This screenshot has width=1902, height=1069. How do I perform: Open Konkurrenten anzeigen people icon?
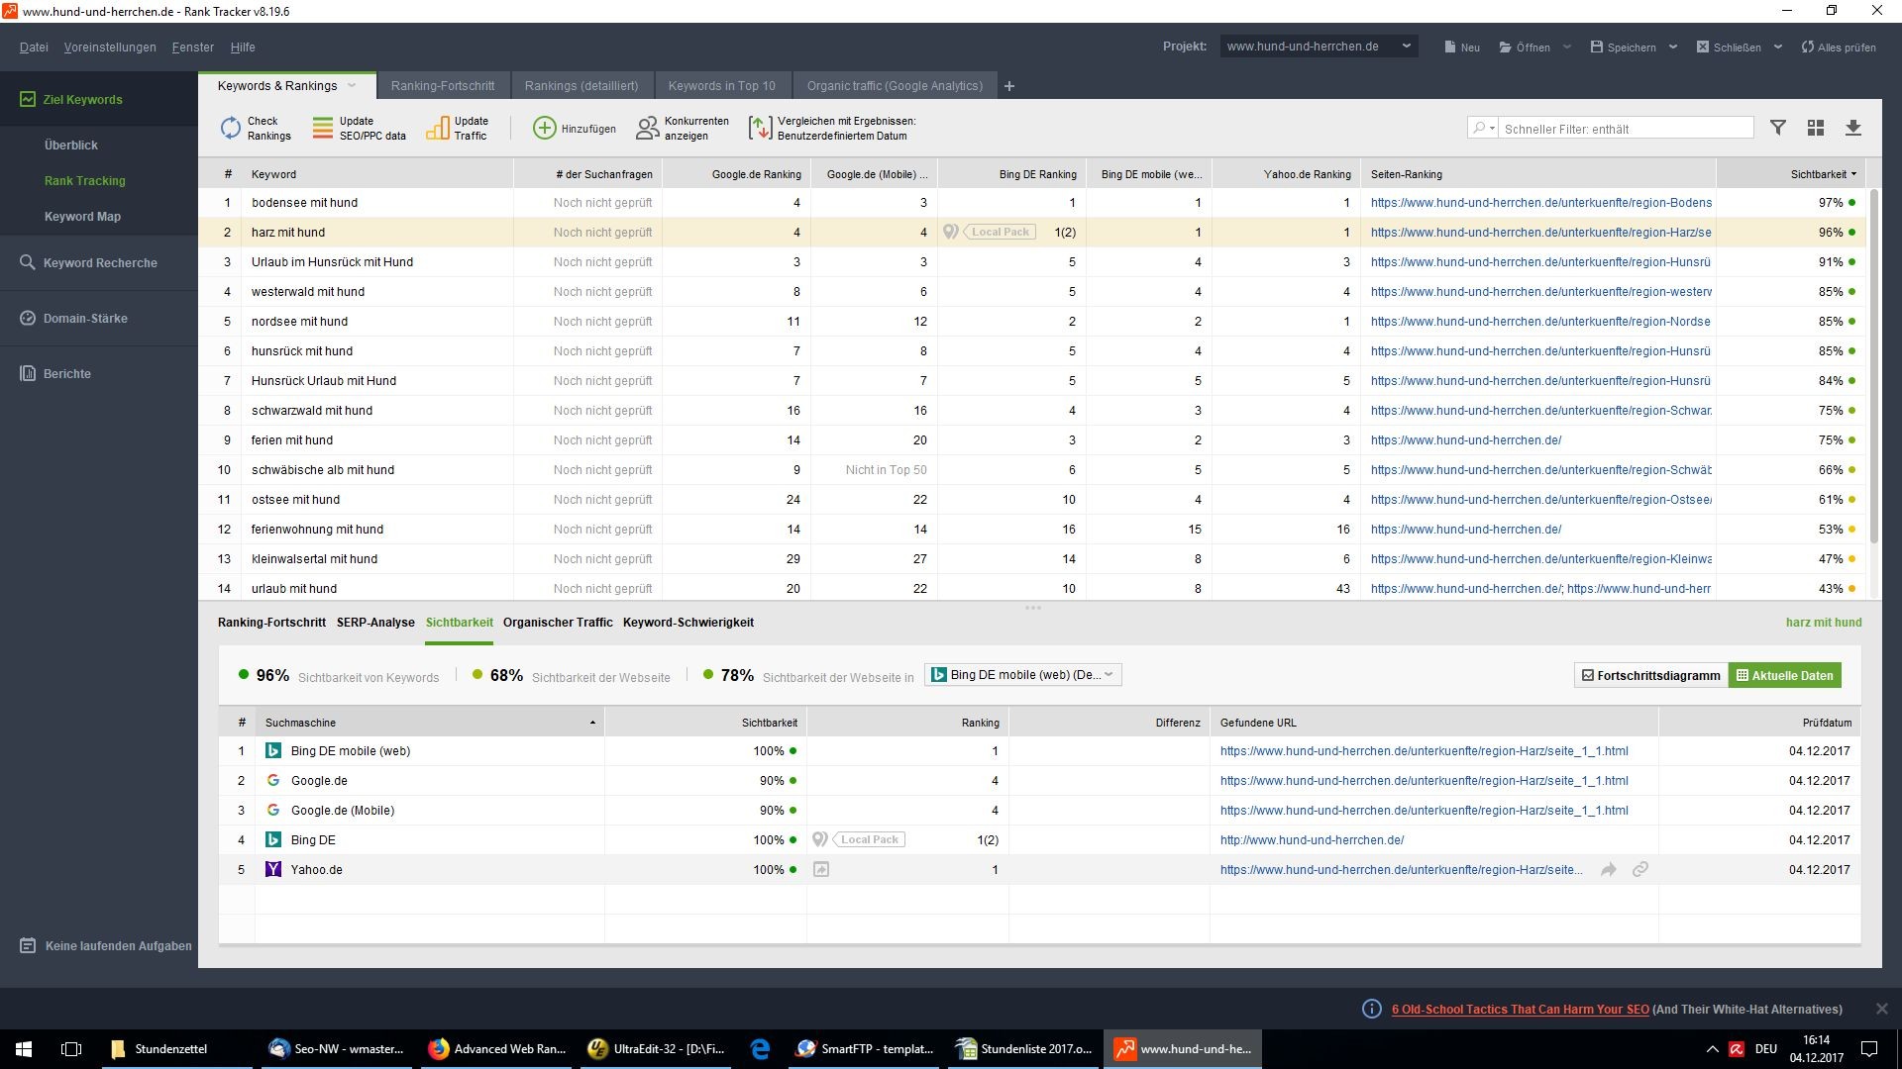pos(647,128)
